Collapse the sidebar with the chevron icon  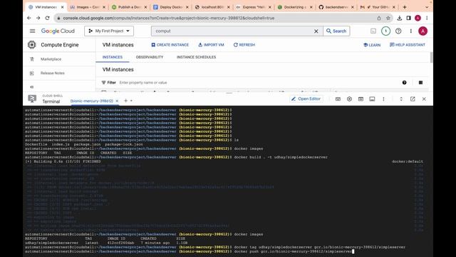click(31, 87)
